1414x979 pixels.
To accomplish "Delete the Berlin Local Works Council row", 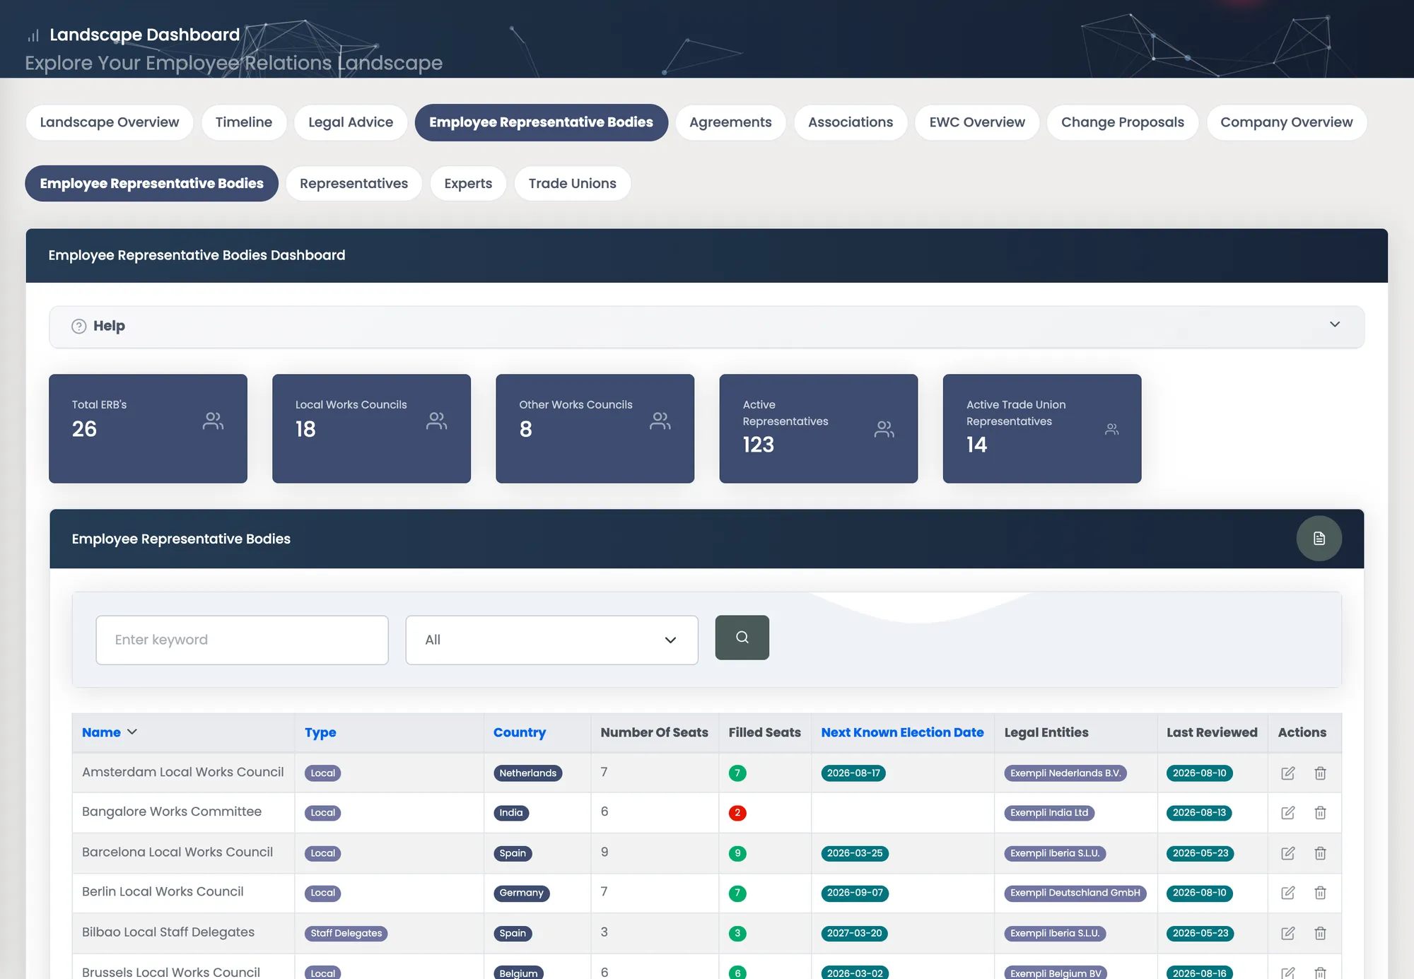I will point(1320,893).
